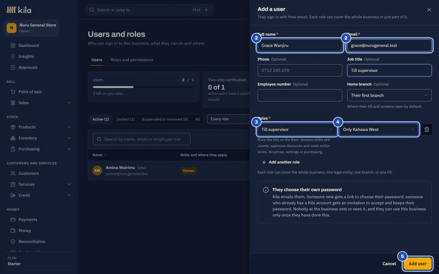This screenshot has width=439, height=274.
Task: Open Point of sale cart icon
Action: (13, 92)
